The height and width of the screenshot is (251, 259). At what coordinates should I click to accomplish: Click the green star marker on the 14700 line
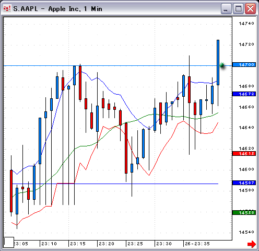pos(222,65)
